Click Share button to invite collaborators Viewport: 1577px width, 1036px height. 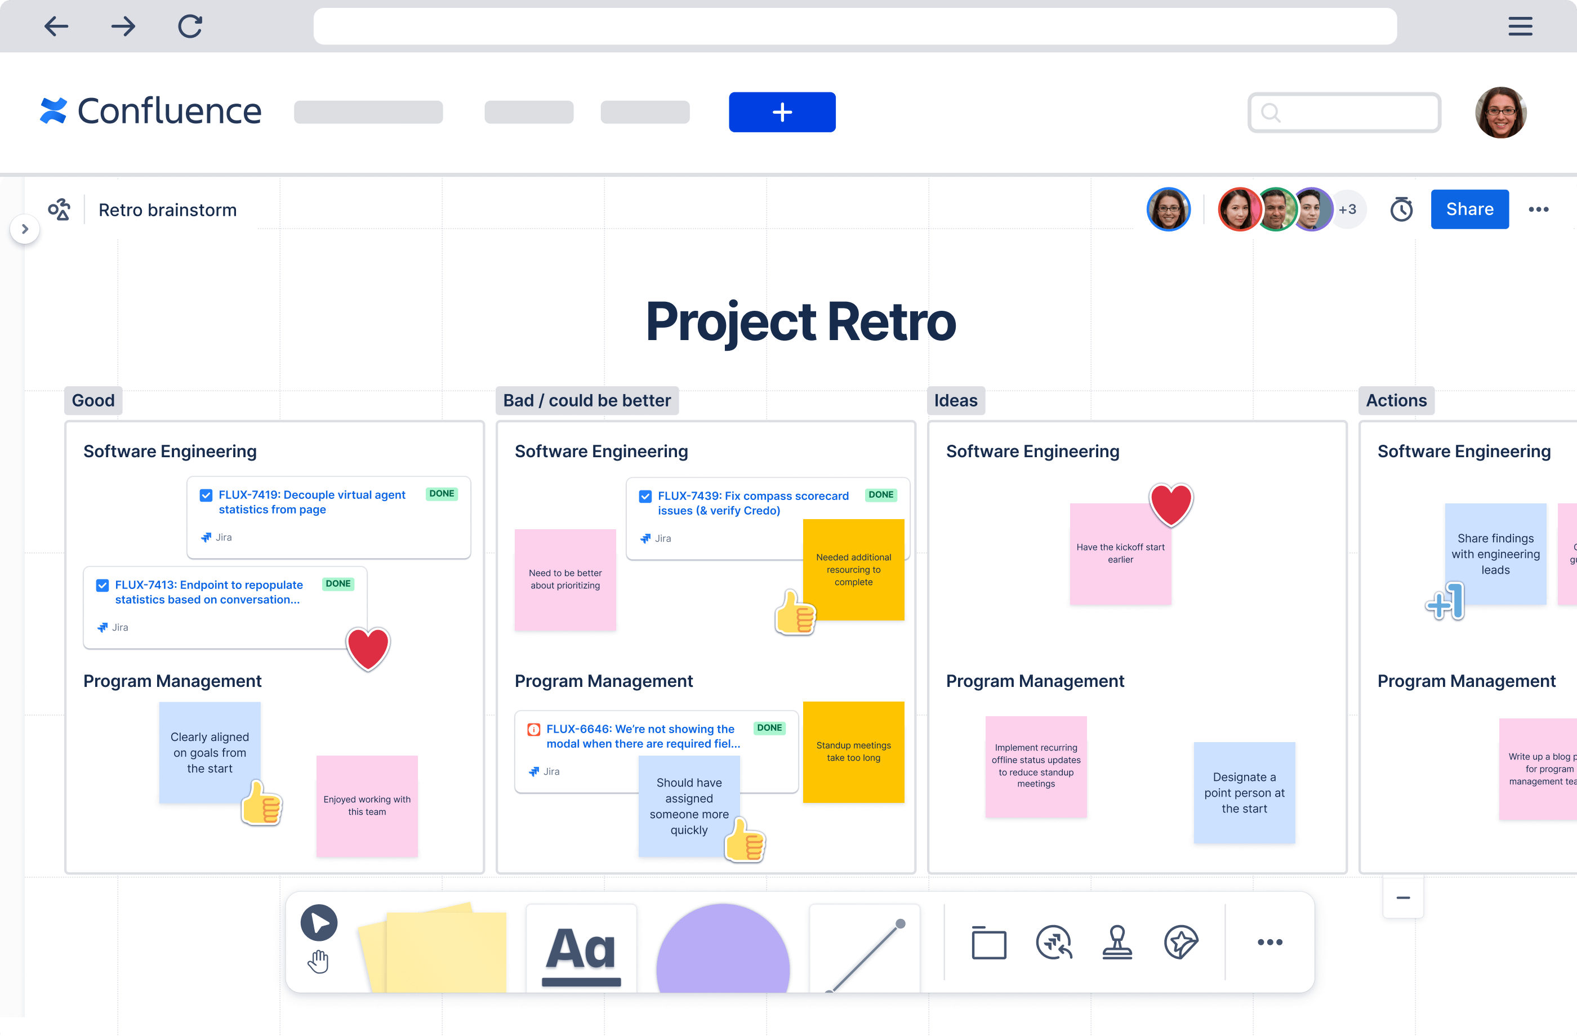(1469, 209)
